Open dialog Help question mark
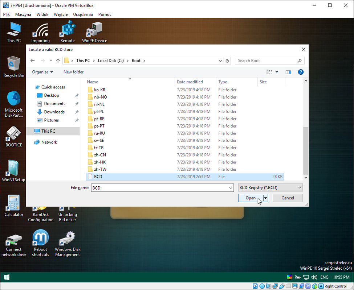This screenshot has height=290, width=354. (301, 72)
